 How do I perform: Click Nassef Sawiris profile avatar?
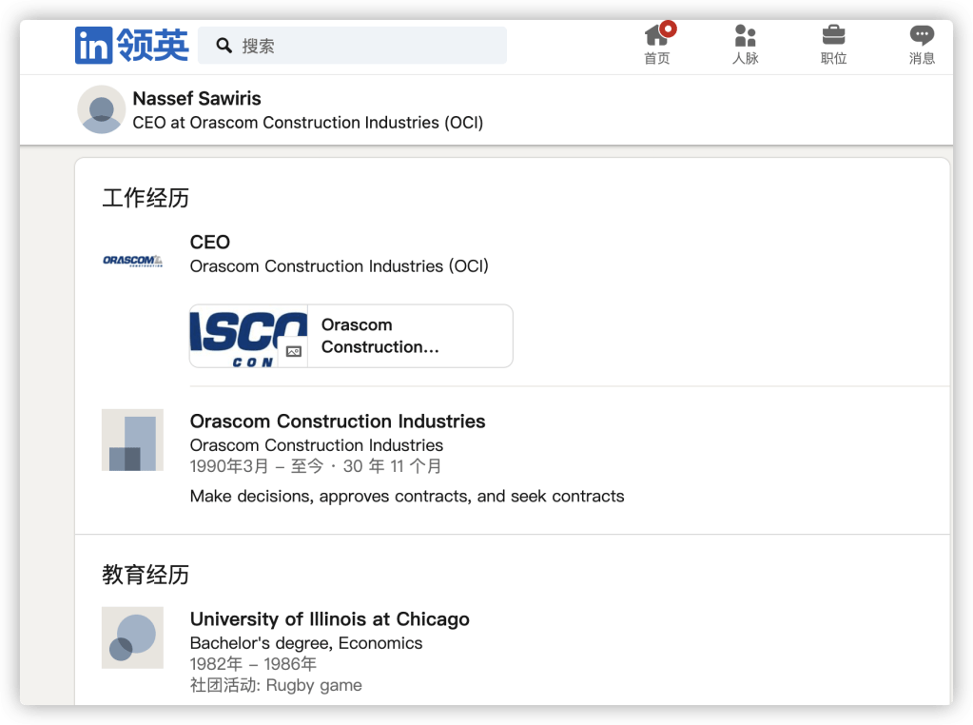tap(101, 109)
